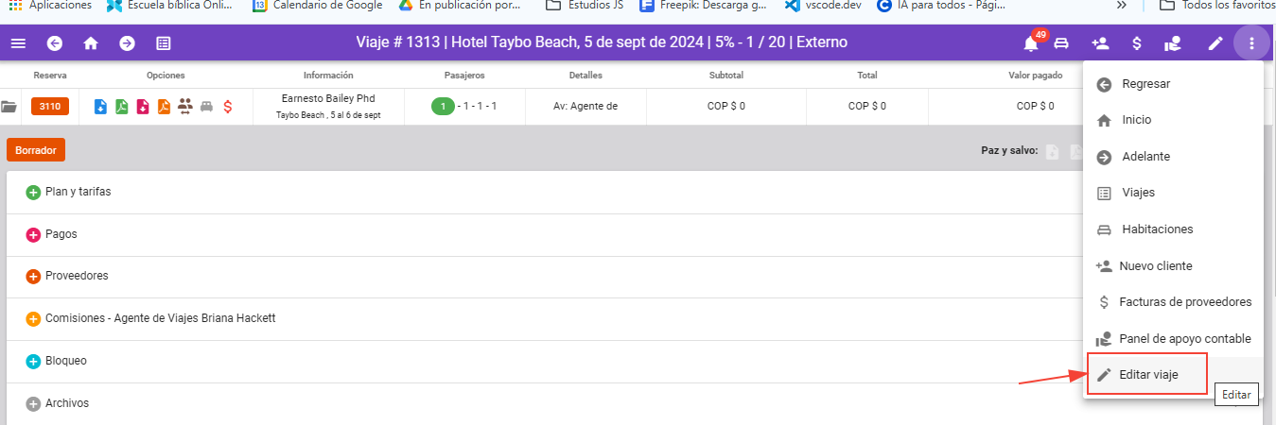The image size is (1276, 425).
Task: Choose Habitaciones in the dropdown menu
Action: (1157, 229)
